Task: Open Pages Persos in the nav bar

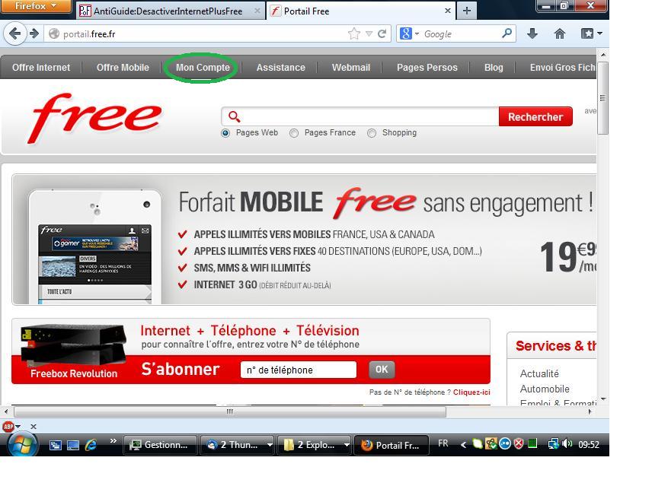Action: pos(427,67)
